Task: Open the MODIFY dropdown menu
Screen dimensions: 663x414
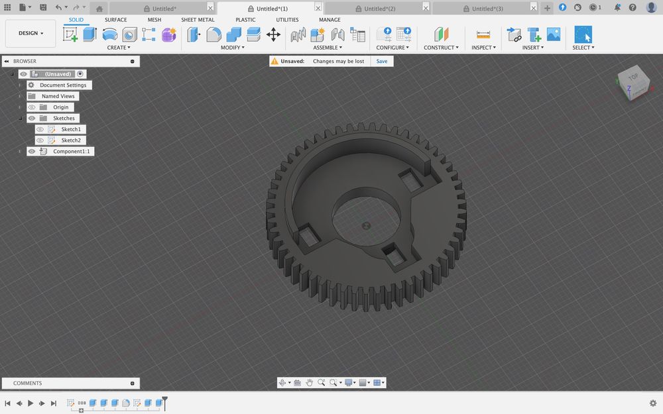Action: (x=233, y=48)
